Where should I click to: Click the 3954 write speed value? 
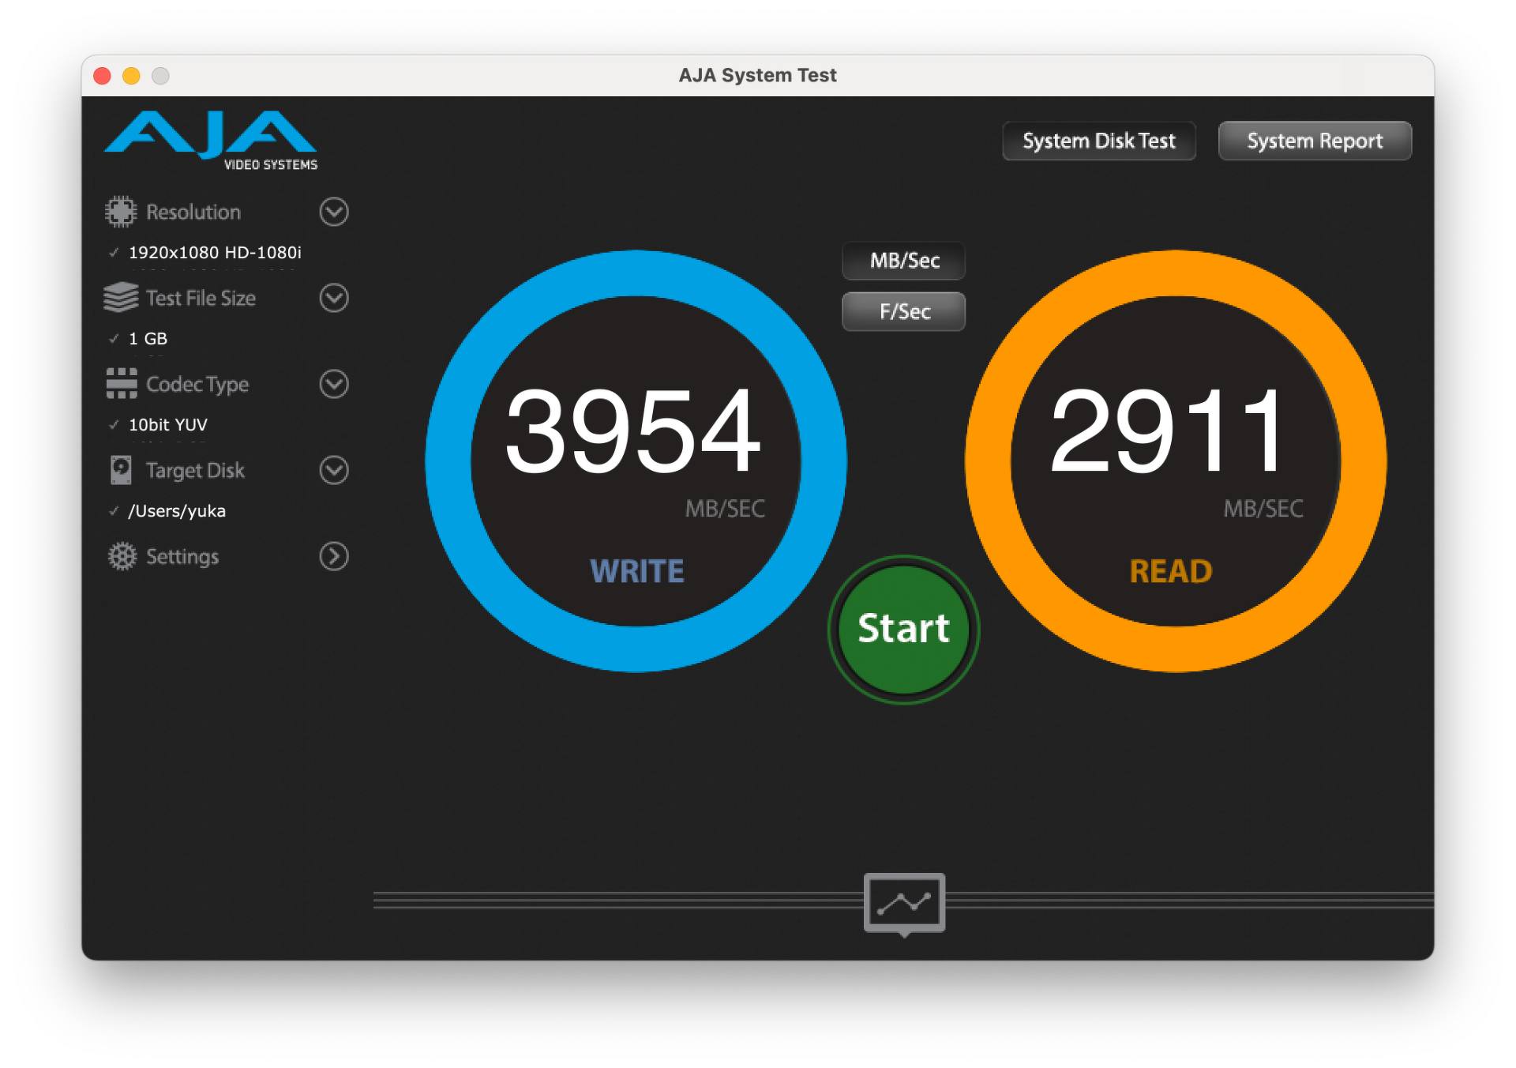632,431
